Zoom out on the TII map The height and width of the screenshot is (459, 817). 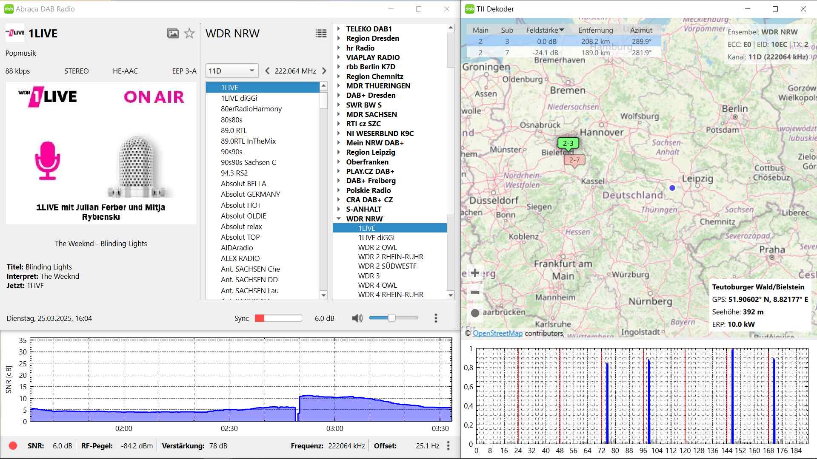(475, 292)
